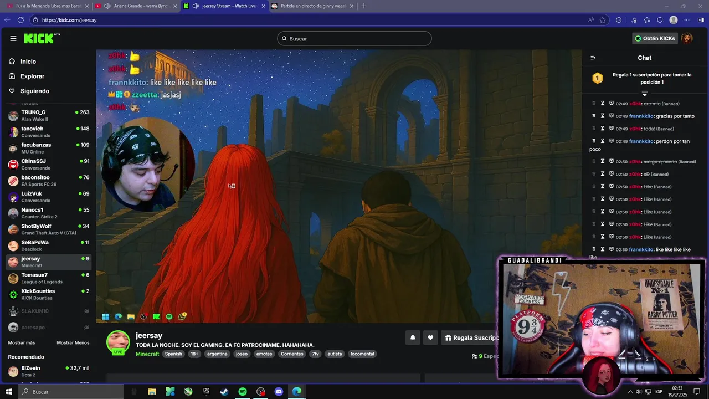
Task: Go to Inicio in sidebar
Action: pos(23,62)
